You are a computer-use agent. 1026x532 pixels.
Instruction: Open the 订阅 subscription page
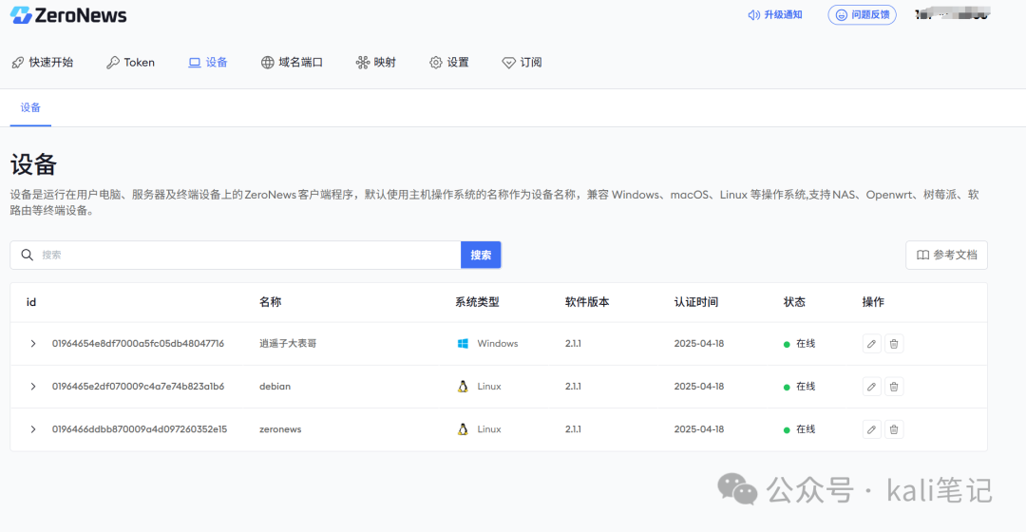pos(522,63)
